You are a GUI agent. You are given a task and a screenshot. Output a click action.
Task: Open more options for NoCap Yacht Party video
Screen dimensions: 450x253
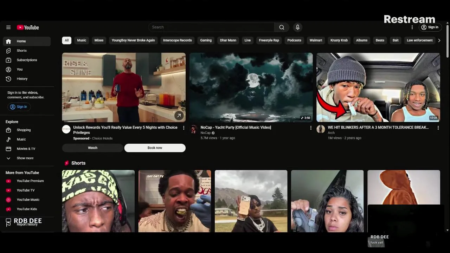311,128
